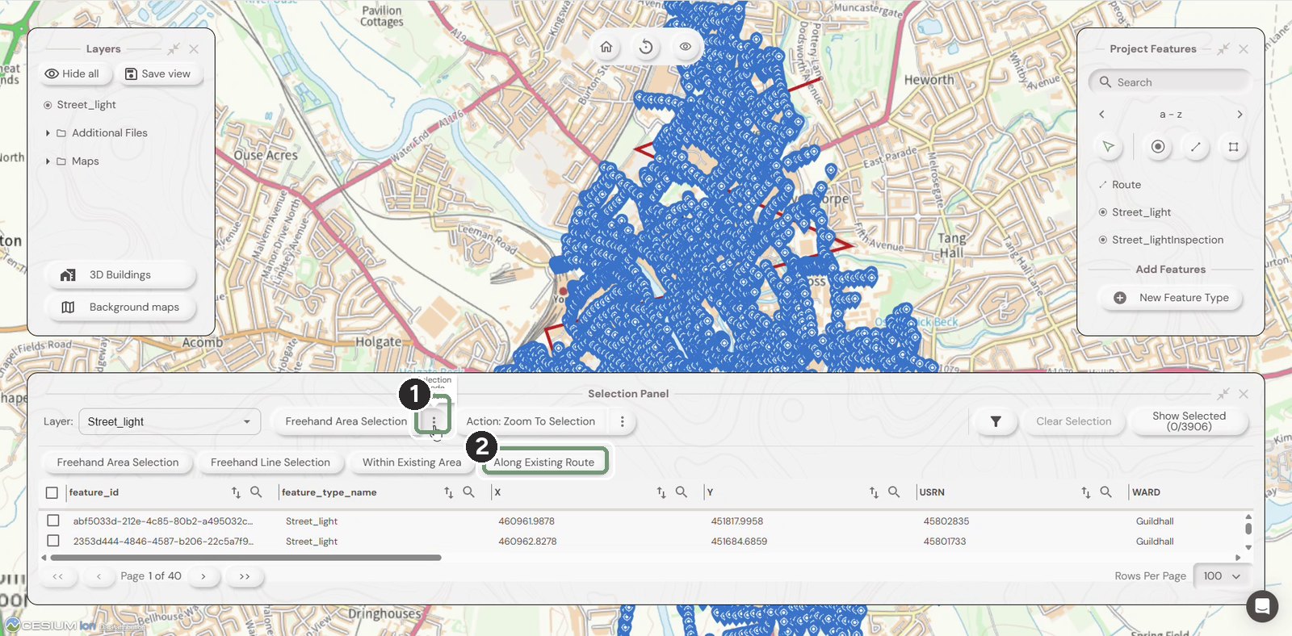
Task: Open the chat support bubble
Action: pyautogui.click(x=1262, y=606)
